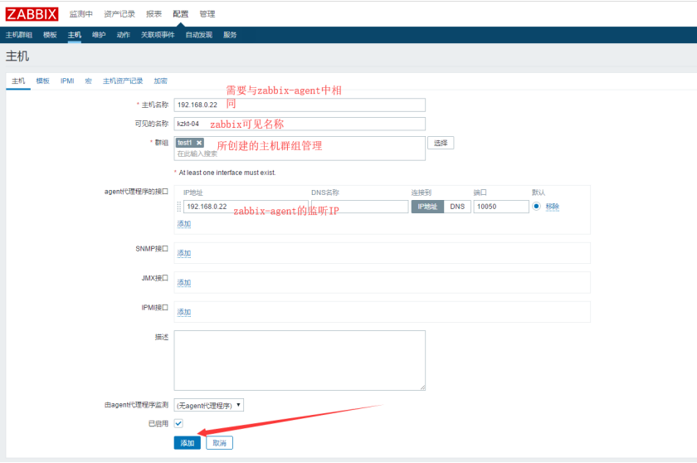Click the description textarea resize grip

pos(422,387)
